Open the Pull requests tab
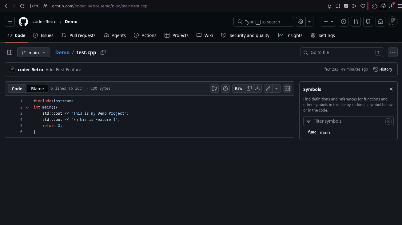402x225 pixels. coord(78,35)
